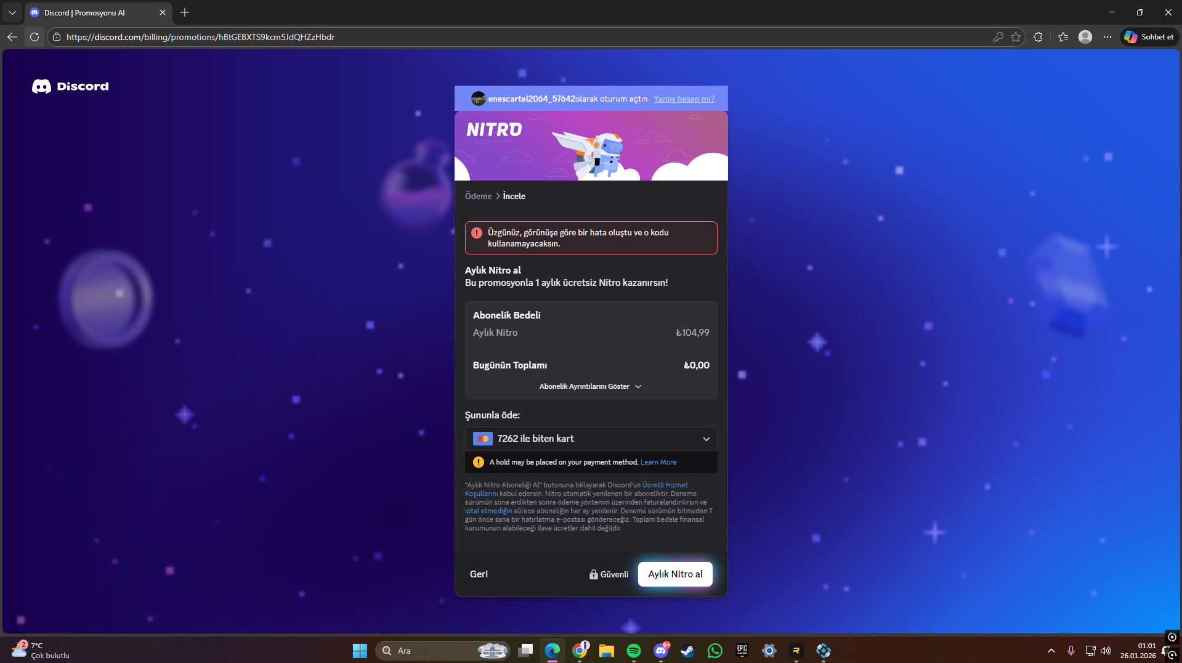Open File Explorer from the taskbar

[607, 651]
